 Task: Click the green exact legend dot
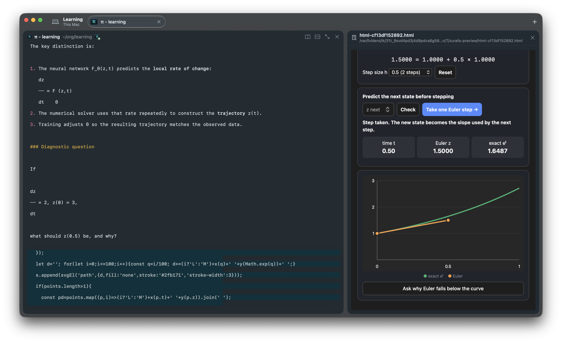click(x=425, y=276)
